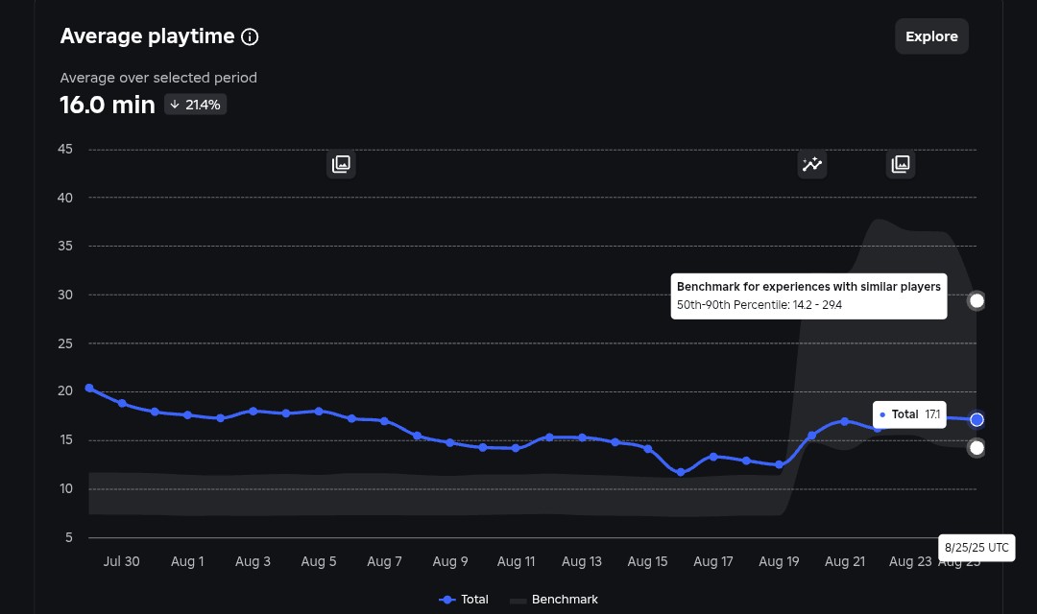Click the Aug 9 axis label

pyautogui.click(x=449, y=561)
